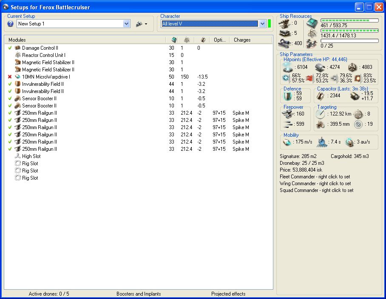Screen dimensions: 386x299
Task: Toggle second Sensor Booster II checkmark
Action: click(x=10, y=105)
